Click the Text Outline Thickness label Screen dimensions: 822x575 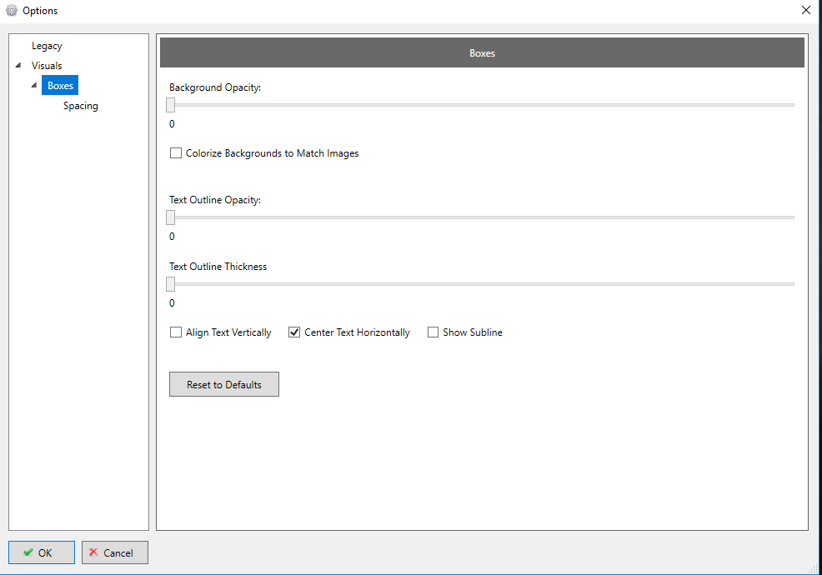218,267
